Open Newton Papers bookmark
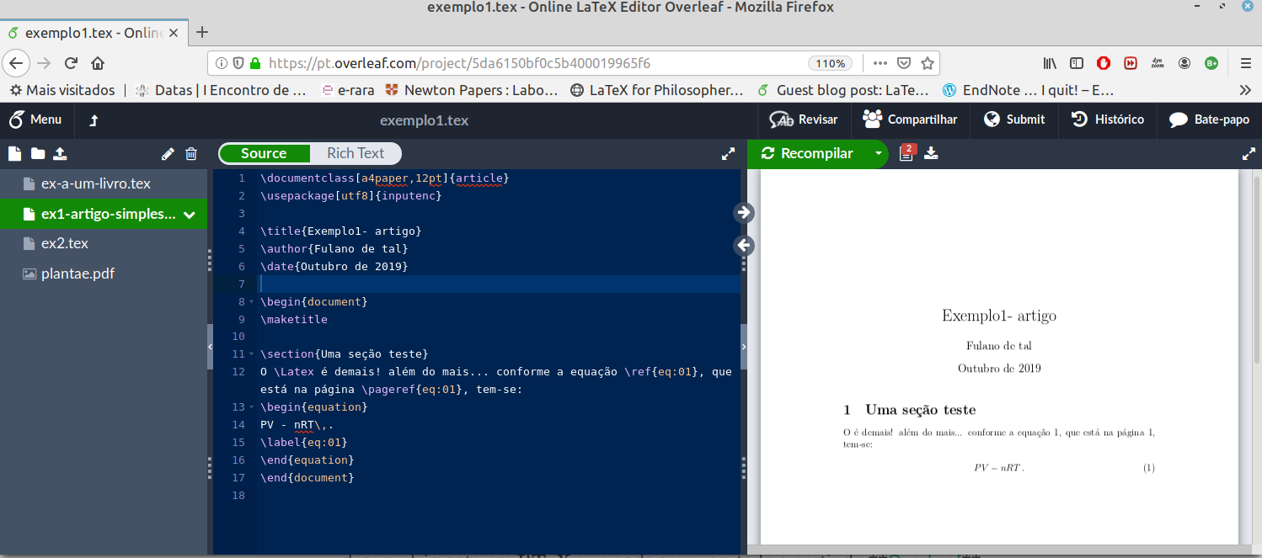 tap(471, 90)
